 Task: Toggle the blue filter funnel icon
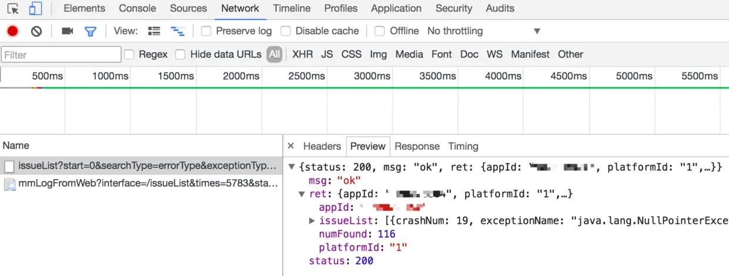[x=90, y=31]
